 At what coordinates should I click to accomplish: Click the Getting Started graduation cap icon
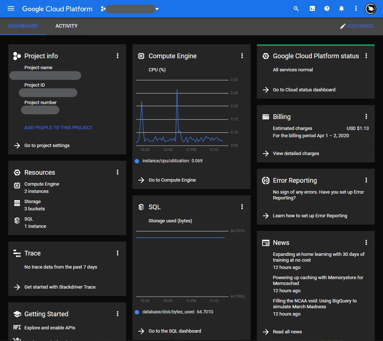tap(17, 314)
